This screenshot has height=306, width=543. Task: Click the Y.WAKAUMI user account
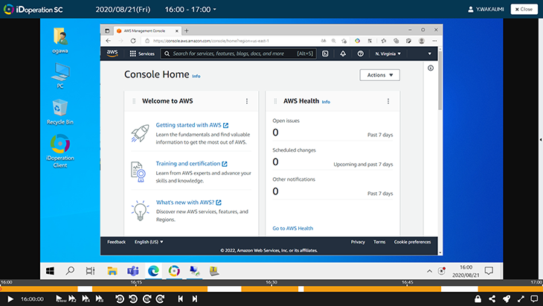[x=486, y=10]
